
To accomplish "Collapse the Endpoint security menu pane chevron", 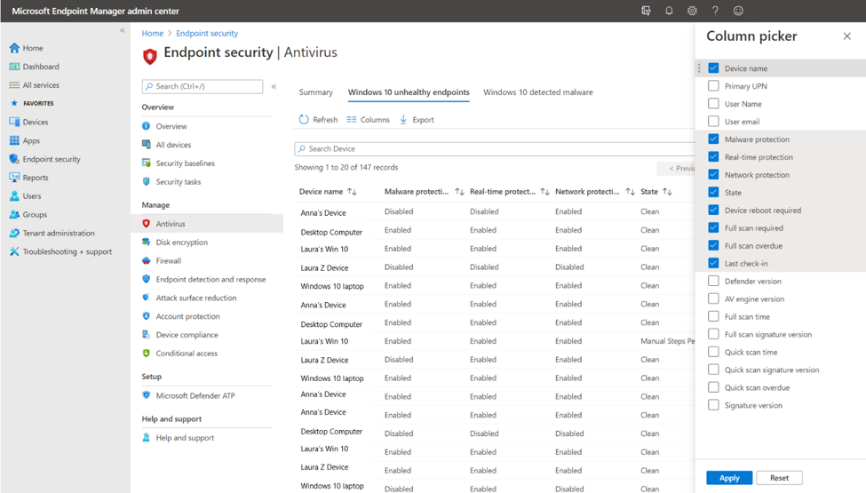I will tap(274, 87).
